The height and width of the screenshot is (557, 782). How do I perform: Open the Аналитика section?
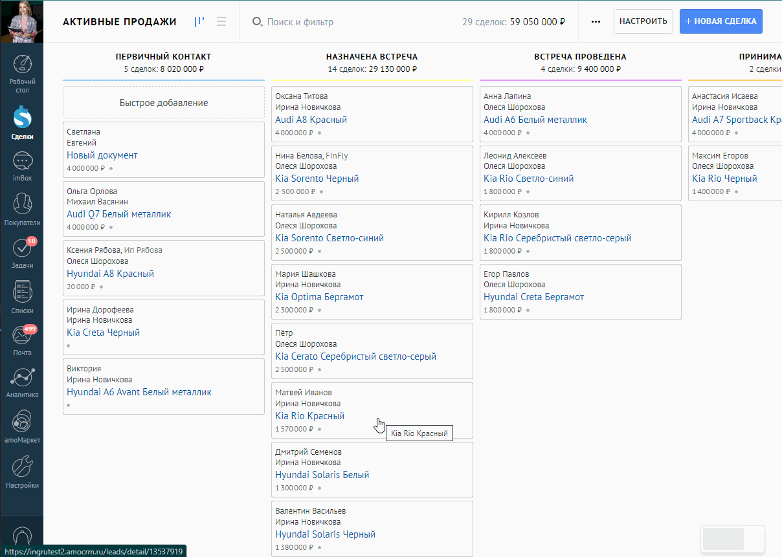click(23, 383)
